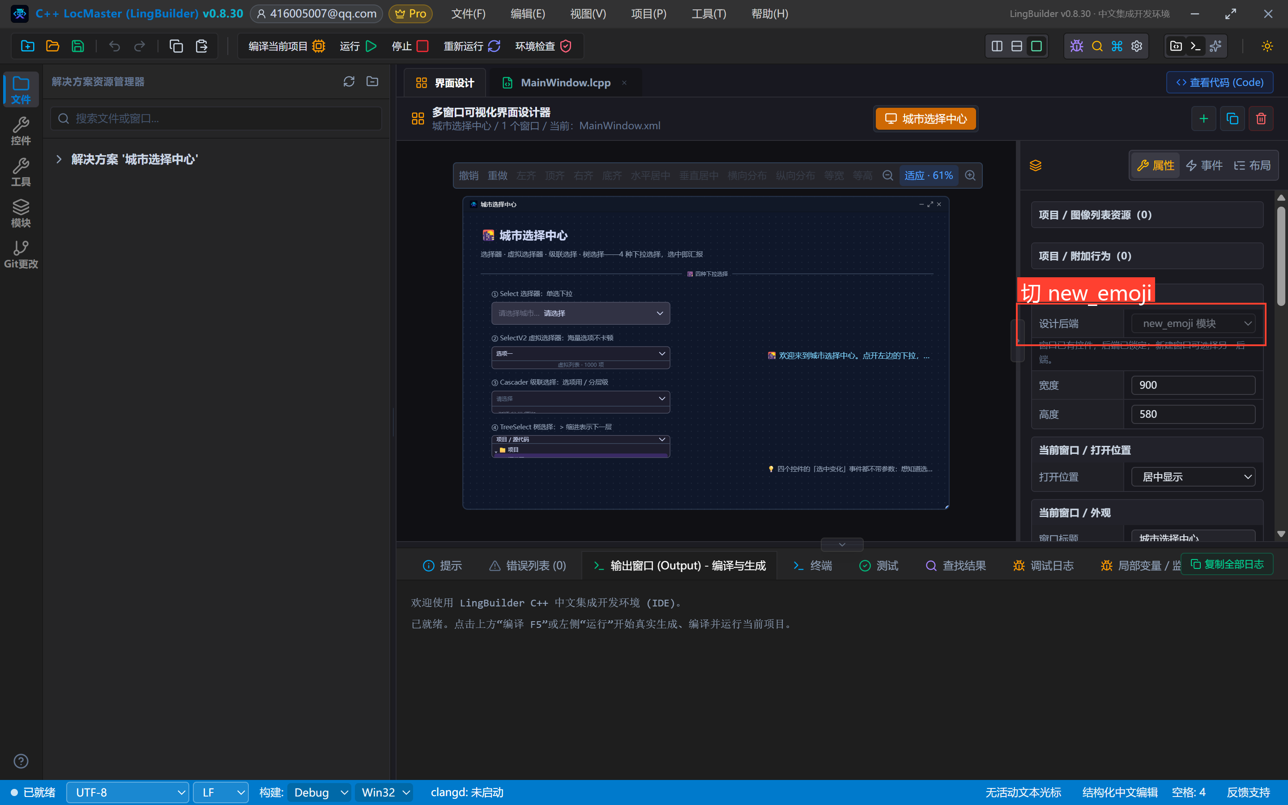
Task: Duplicate window with copy icon
Action: (1232, 119)
